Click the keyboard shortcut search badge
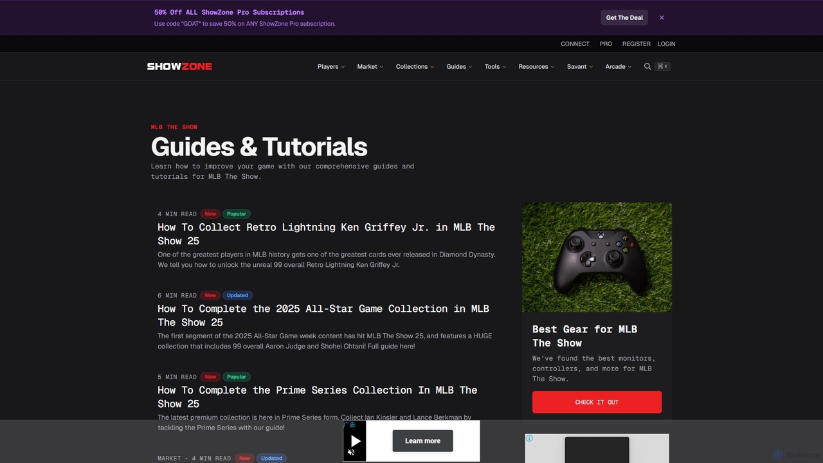This screenshot has width=823, height=463. [x=662, y=66]
